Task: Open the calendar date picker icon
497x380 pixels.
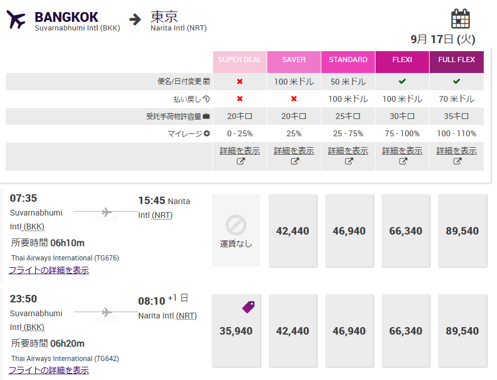Action: [x=460, y=18]
